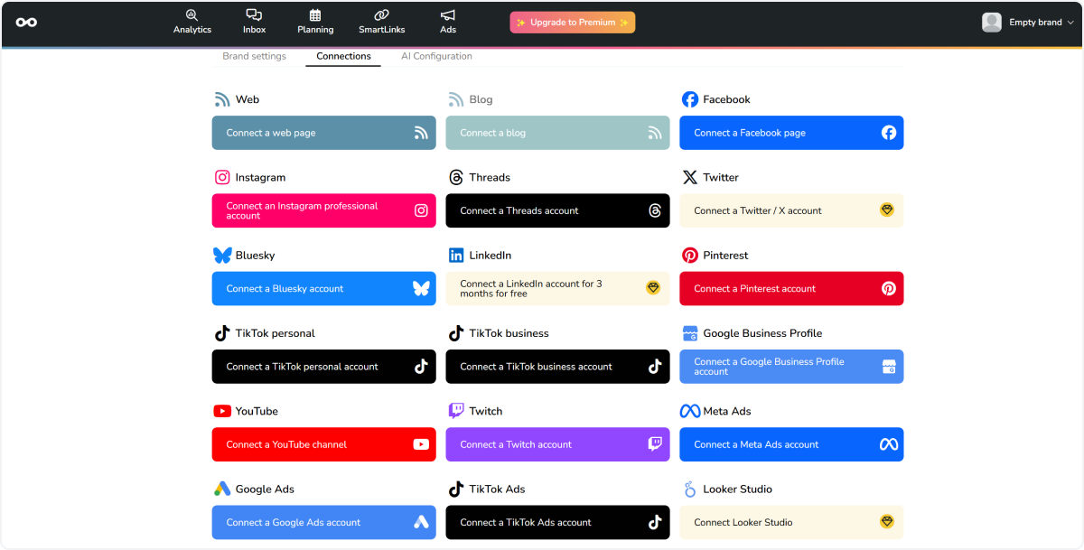Switch to AI Configuration tab
Viewport: 1084px width, 550px height.
[436, 56]
